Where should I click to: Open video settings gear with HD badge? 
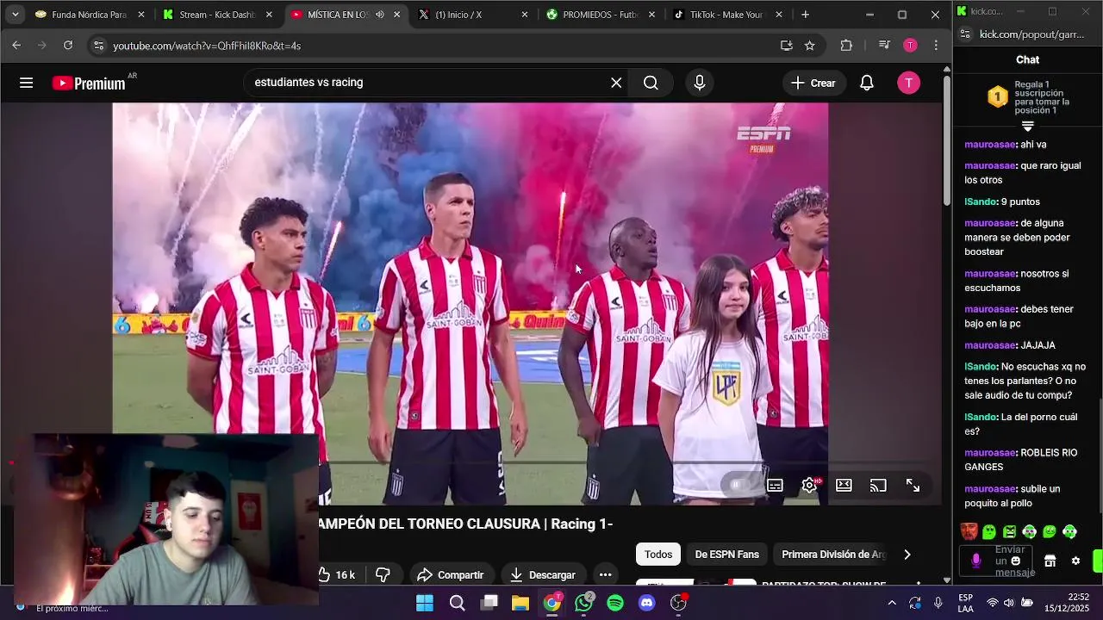coord(809,486)
